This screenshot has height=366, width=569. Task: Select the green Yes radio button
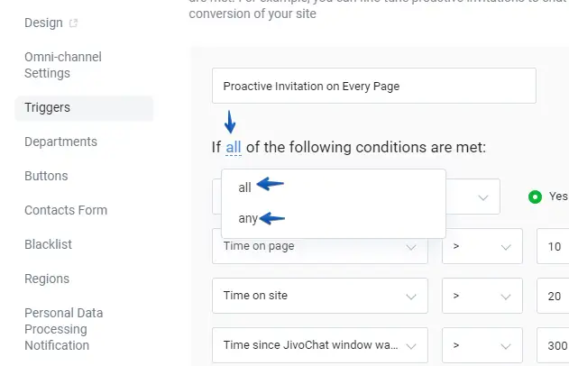pos(535,197)
